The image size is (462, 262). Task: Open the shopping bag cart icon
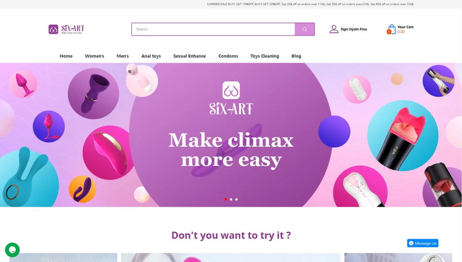pos(391,29)
